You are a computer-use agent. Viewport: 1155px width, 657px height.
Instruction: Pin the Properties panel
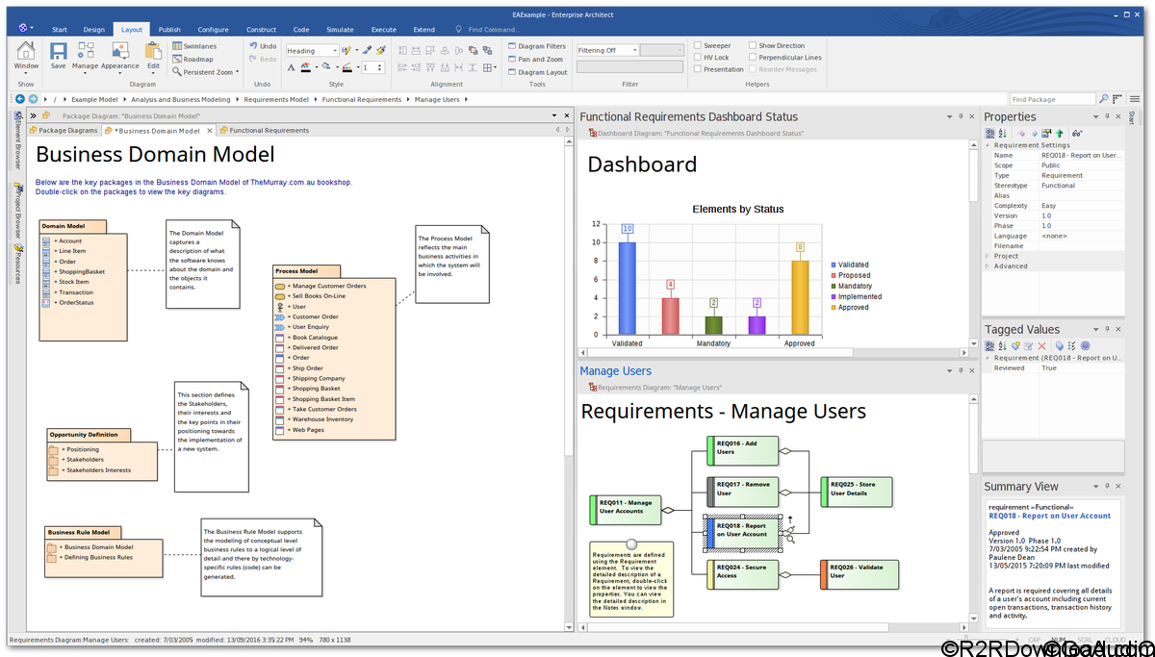click(x=1107, y=116)
